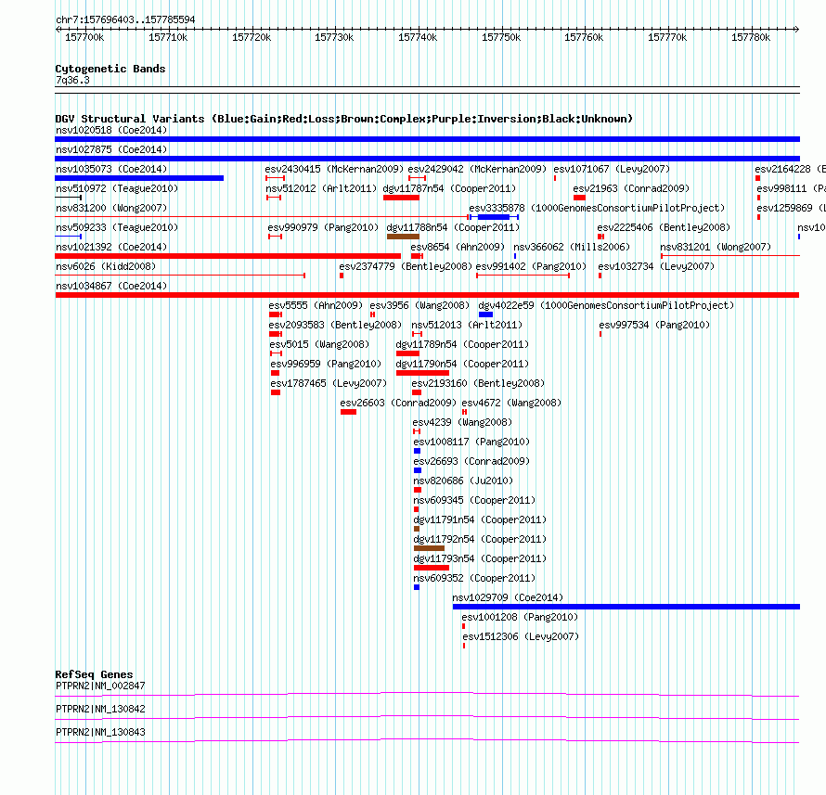
Task: Select variant esv8654 (Ahn2009)
Action: (x=458, y=247)
